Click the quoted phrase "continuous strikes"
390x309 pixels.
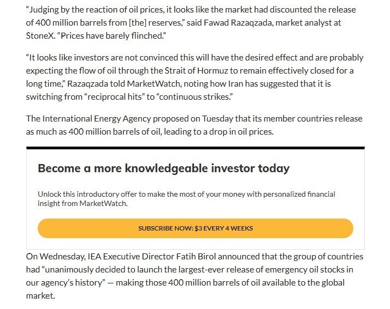tap(201, 96)
